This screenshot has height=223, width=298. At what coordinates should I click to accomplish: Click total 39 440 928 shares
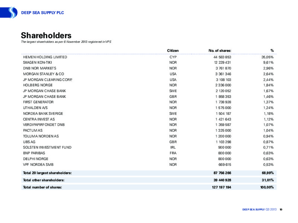click(222, 180)
